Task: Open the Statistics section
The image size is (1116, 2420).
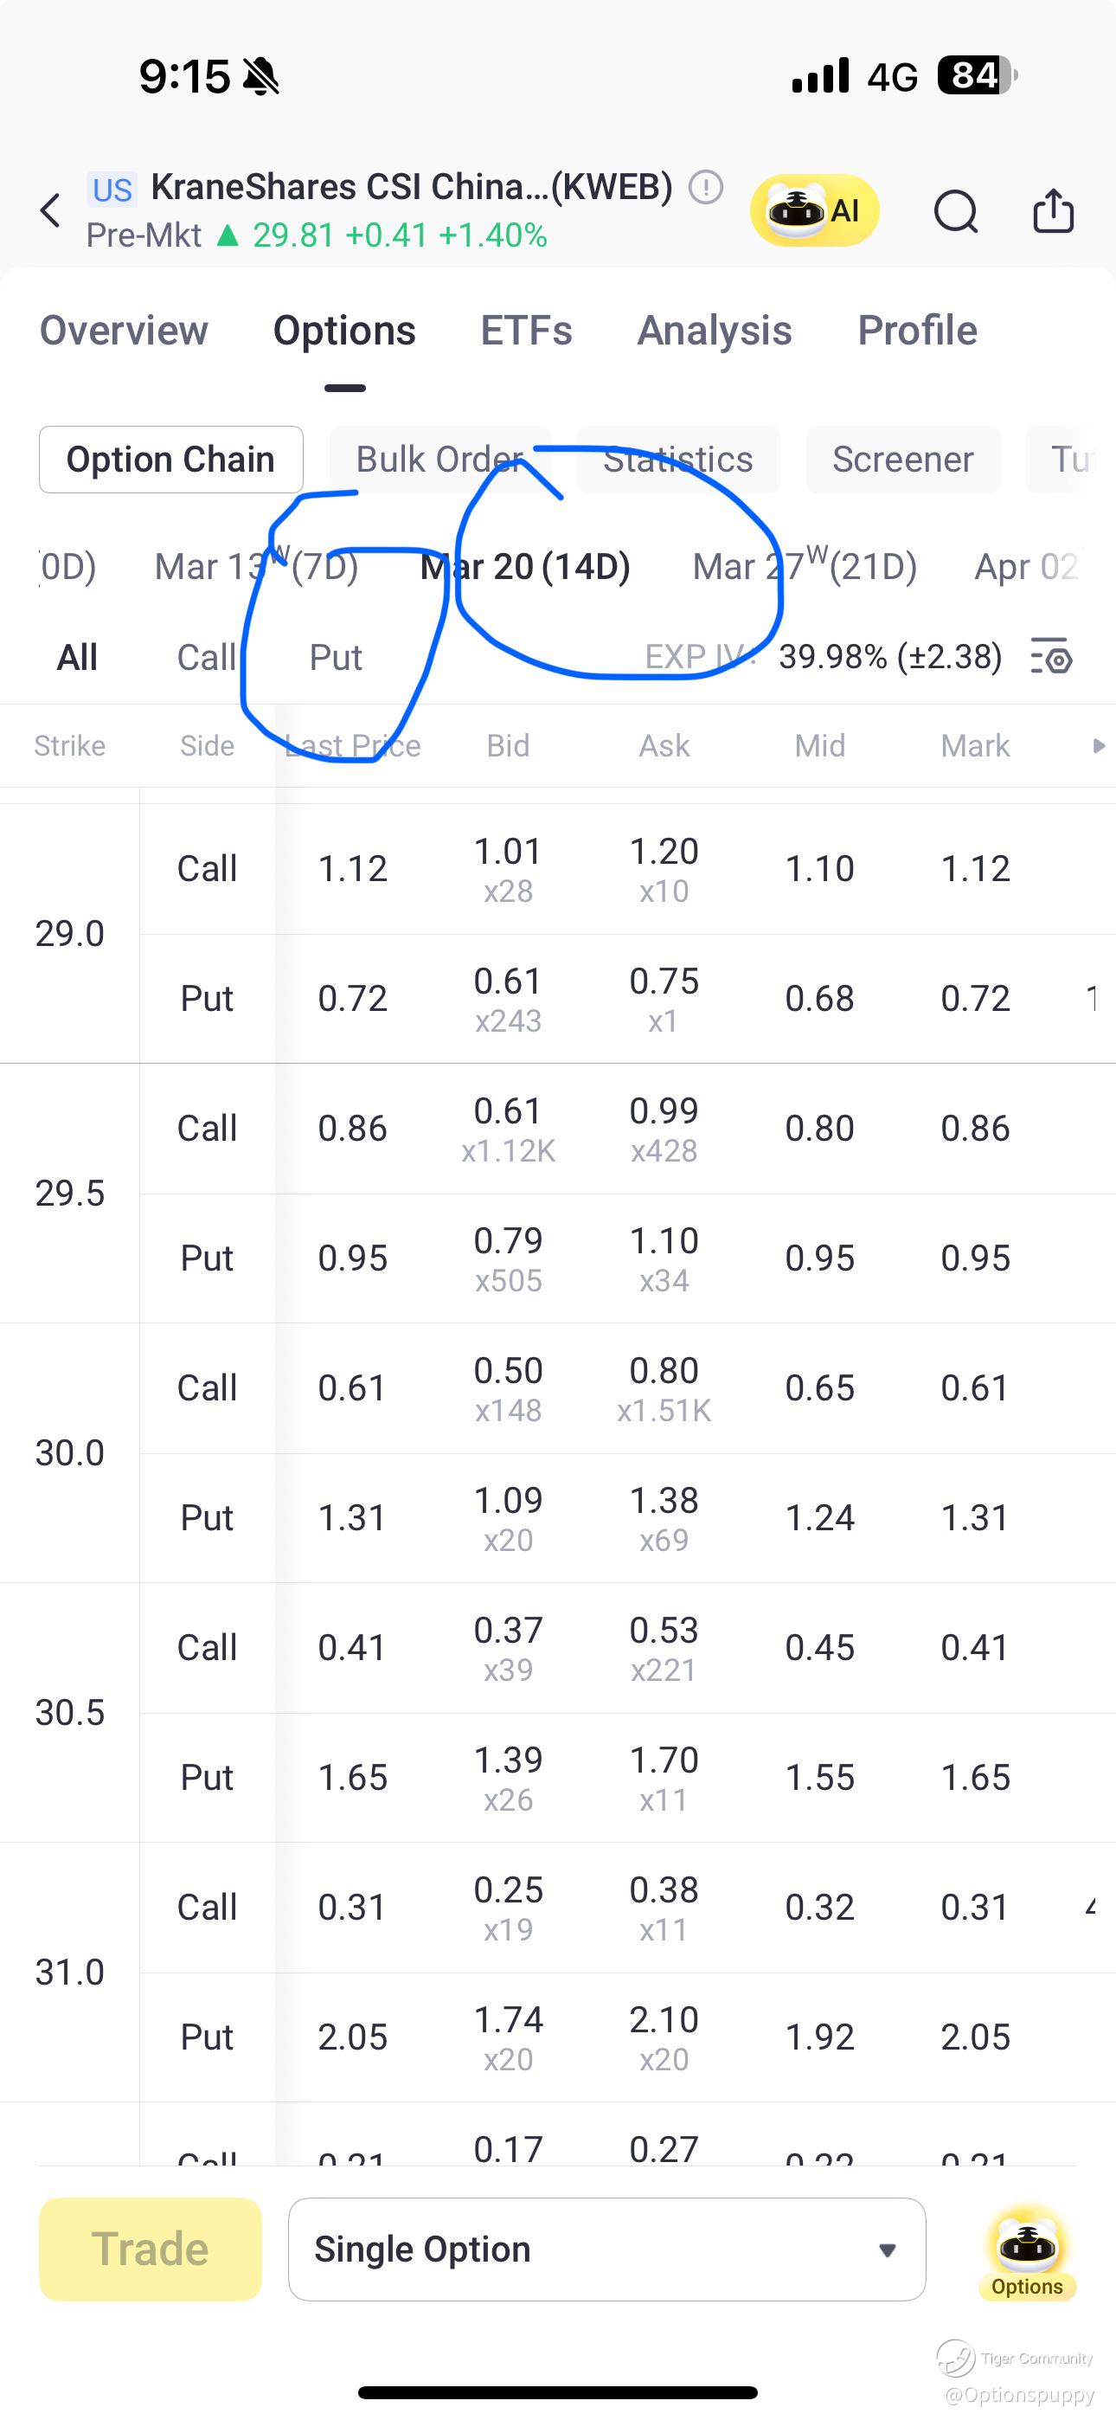Action: (x=677, y=460)
